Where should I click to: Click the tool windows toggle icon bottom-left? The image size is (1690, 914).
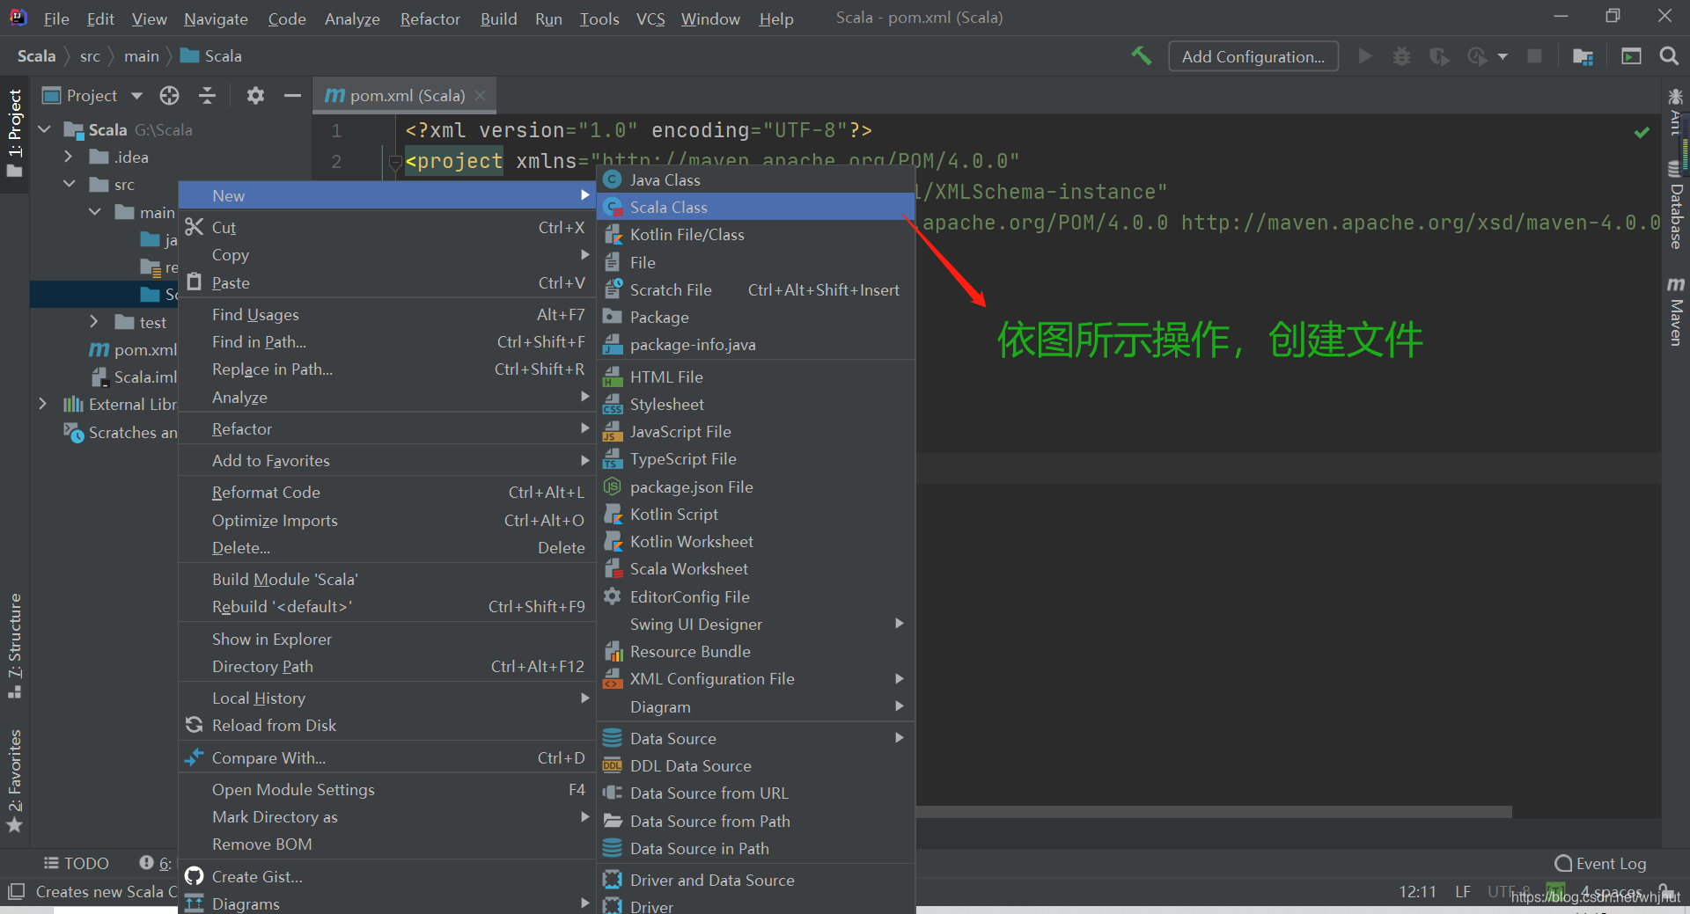pyautogui.click(x=16, y=892)
